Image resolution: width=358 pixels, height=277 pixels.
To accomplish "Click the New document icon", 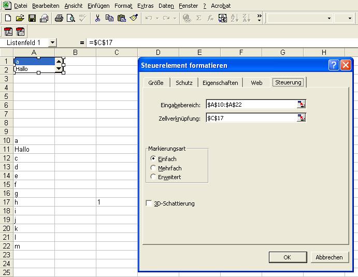I will 8,18.
